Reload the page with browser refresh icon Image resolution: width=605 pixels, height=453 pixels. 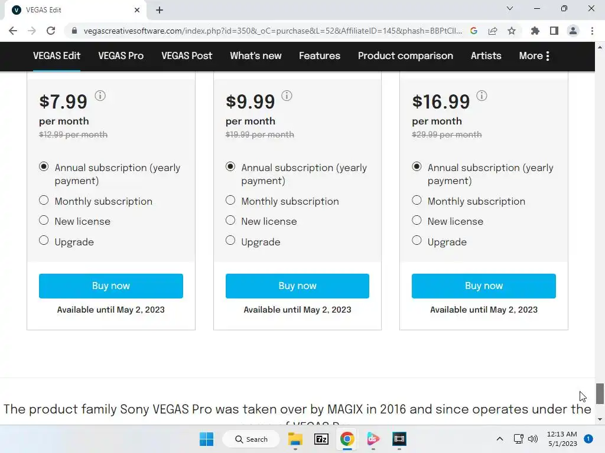coord(51,31)
